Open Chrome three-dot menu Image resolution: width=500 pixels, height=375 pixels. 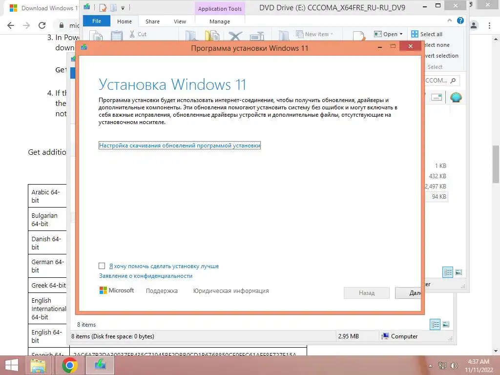[489, 25]
